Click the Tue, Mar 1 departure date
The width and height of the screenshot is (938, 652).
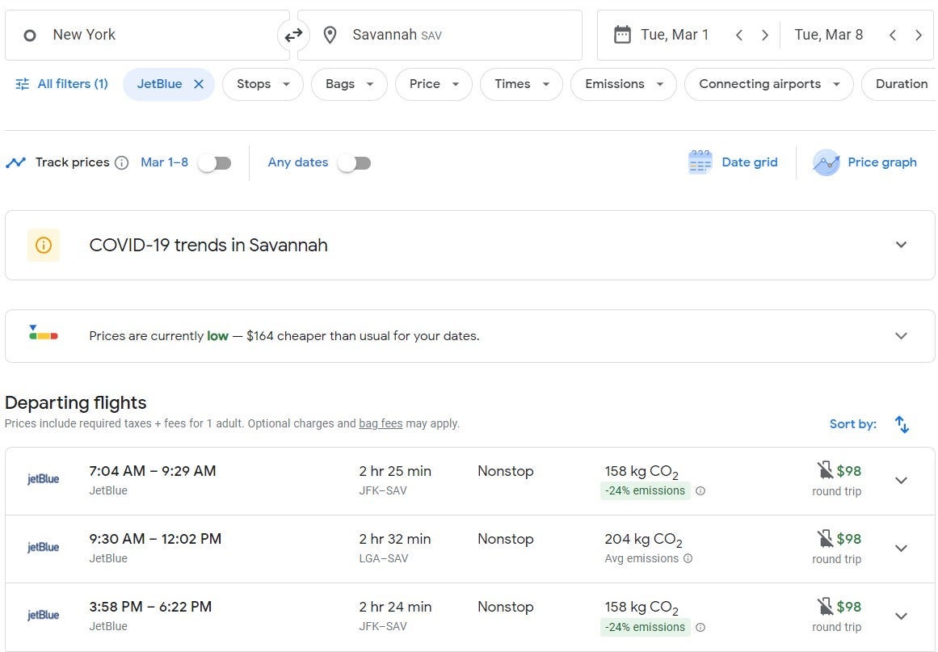[x=674, y=35]
